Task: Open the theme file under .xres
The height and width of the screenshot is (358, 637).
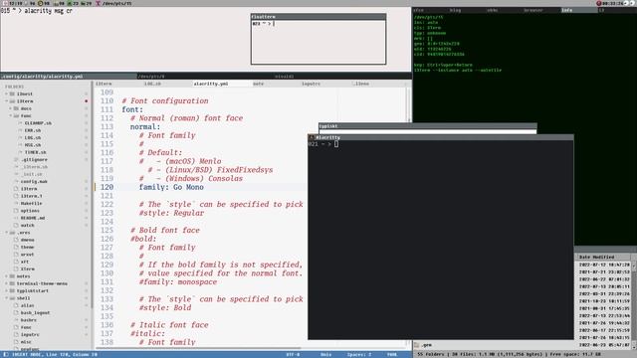Action: tap(27, 248)
